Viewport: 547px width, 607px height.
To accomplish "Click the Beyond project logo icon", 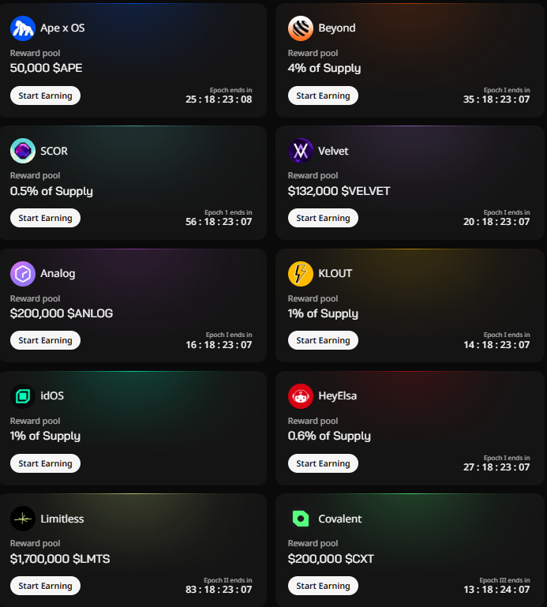I will click(300, 28).
